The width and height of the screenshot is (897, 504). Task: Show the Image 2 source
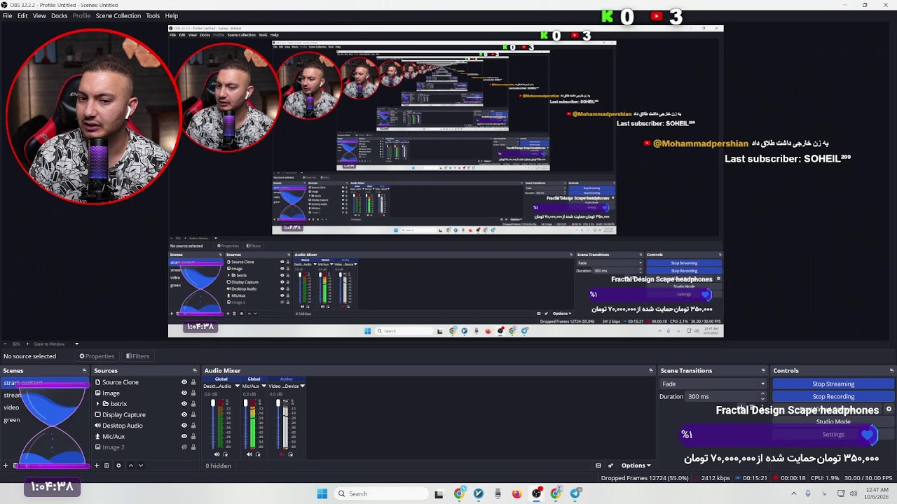[184, 447]
